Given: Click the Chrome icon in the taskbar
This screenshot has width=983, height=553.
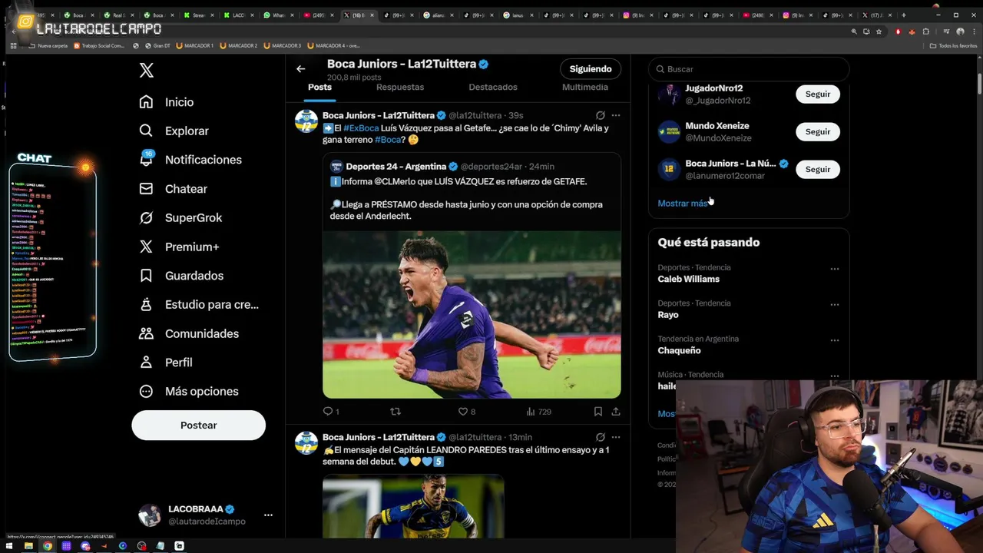Looking at the screenshot, I should tap(48, 546).
